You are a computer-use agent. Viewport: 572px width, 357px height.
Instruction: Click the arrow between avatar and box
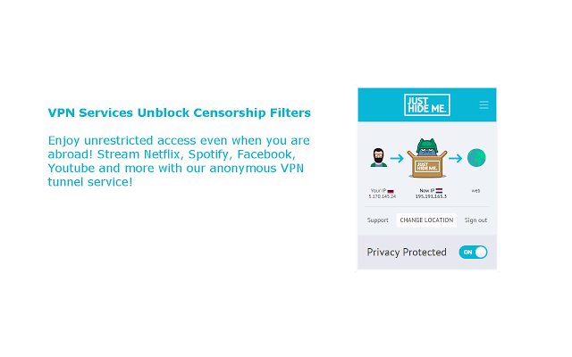tap(397, 158)
